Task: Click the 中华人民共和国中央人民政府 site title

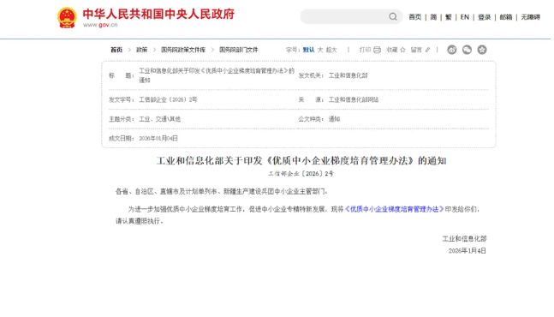Action: 158,14
